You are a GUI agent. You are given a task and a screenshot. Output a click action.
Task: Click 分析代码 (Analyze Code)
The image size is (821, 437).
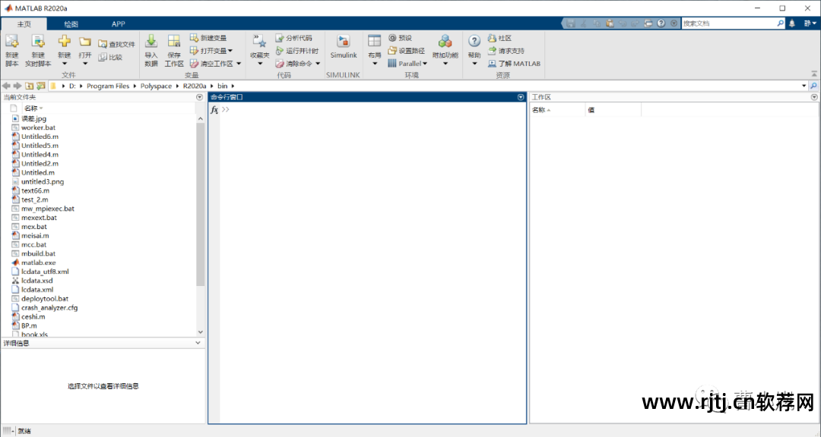coord(293,38)
